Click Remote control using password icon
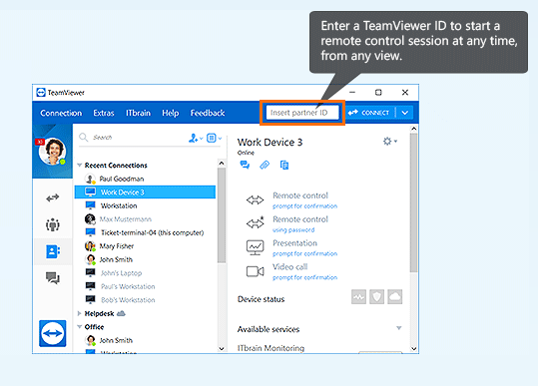Image resolution: width=538 pixels, height=386 pixels. point(255,223)
